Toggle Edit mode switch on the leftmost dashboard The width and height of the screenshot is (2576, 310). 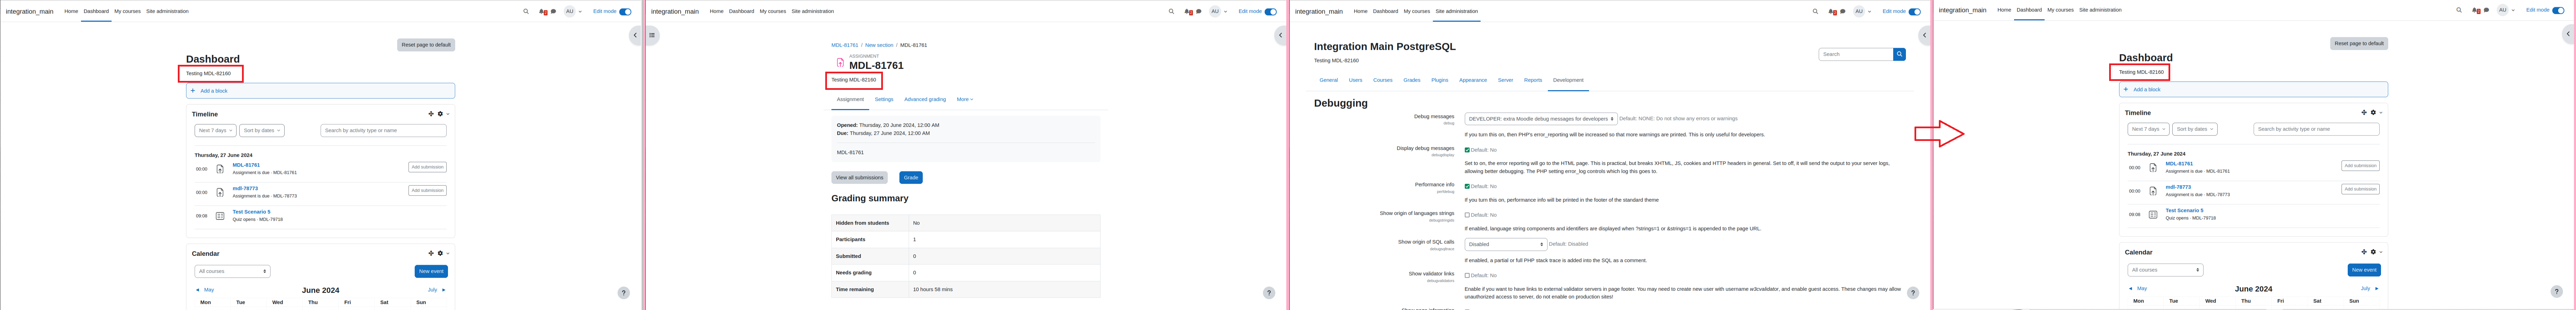click(x=625, y=12)
